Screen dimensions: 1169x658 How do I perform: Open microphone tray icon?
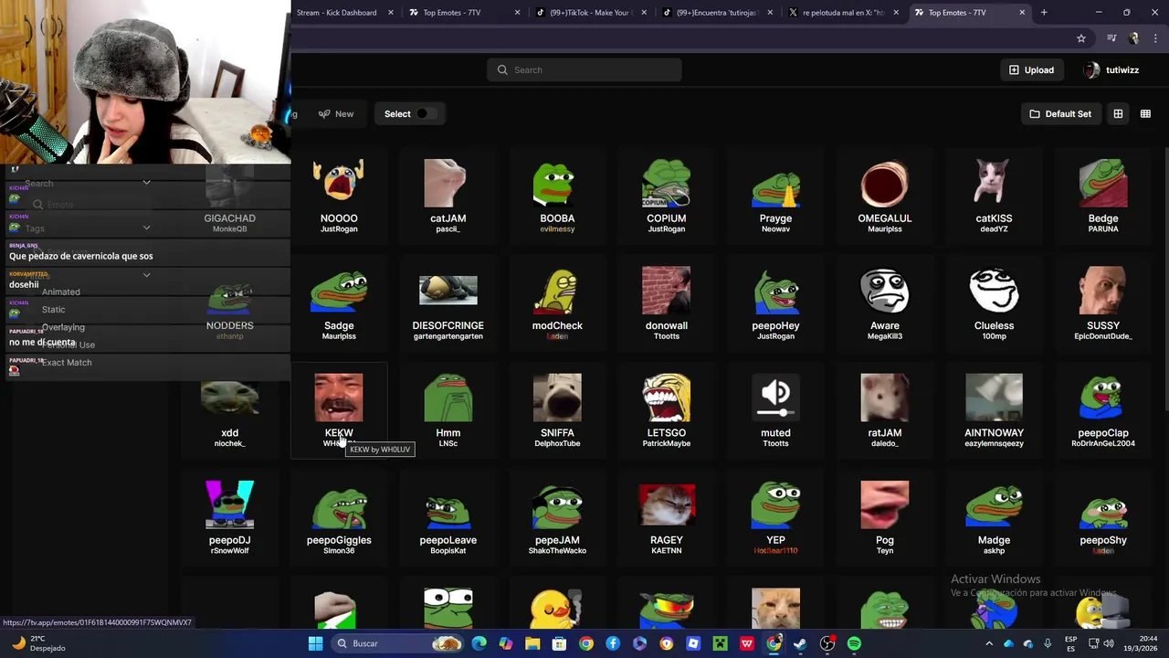click(x=1048, y=643)
